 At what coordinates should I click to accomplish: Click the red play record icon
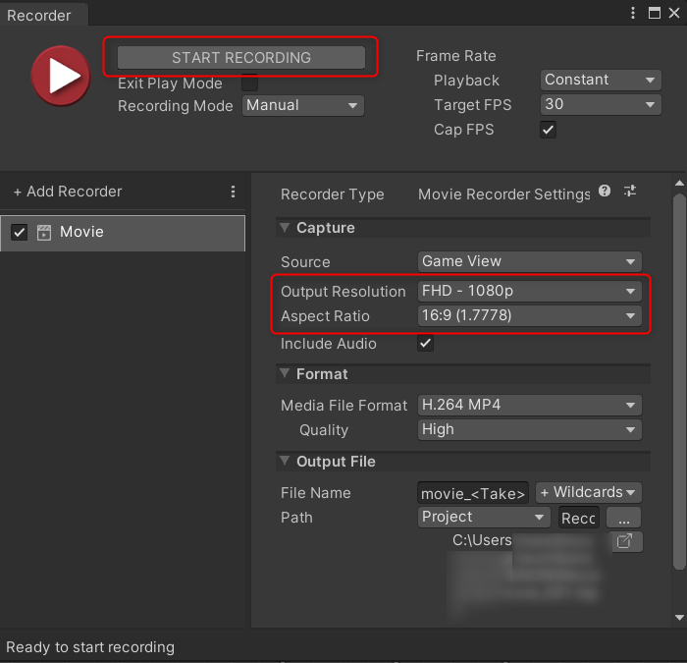[61, 76]
